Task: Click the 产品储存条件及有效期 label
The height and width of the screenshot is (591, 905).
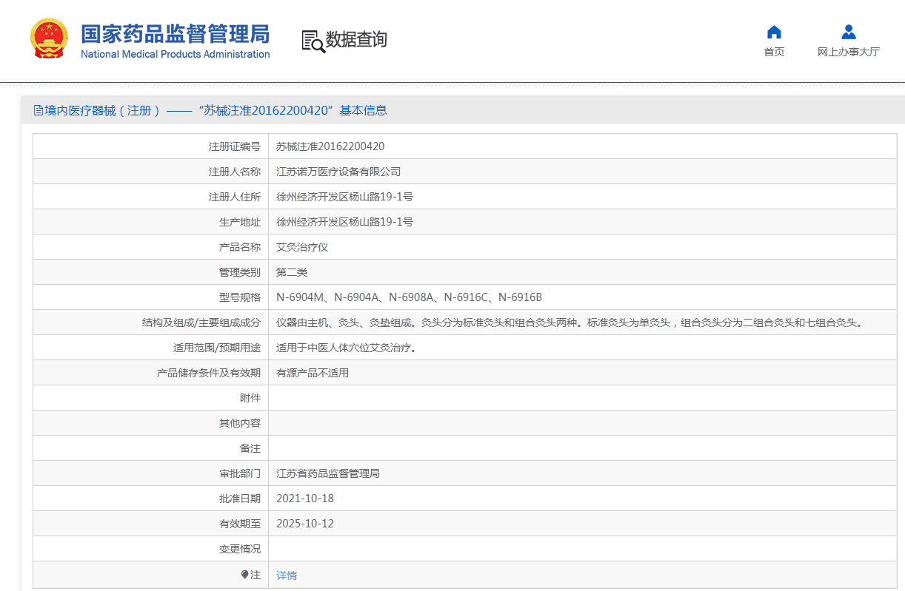Action: (209, 373)
